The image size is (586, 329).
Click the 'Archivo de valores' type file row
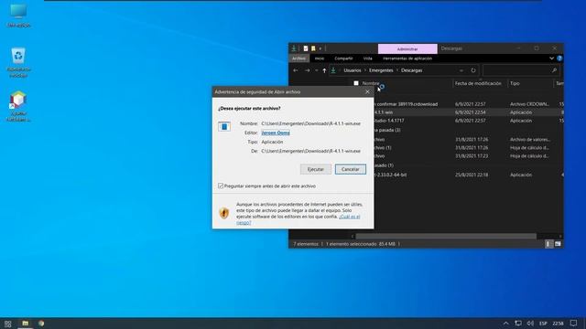[x=468, y=140]
